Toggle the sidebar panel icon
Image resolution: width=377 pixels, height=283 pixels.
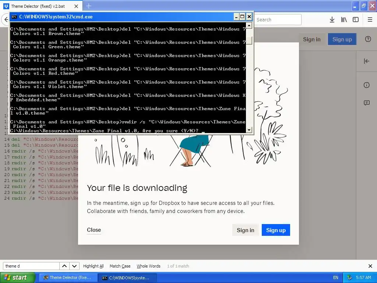[356, 20]
